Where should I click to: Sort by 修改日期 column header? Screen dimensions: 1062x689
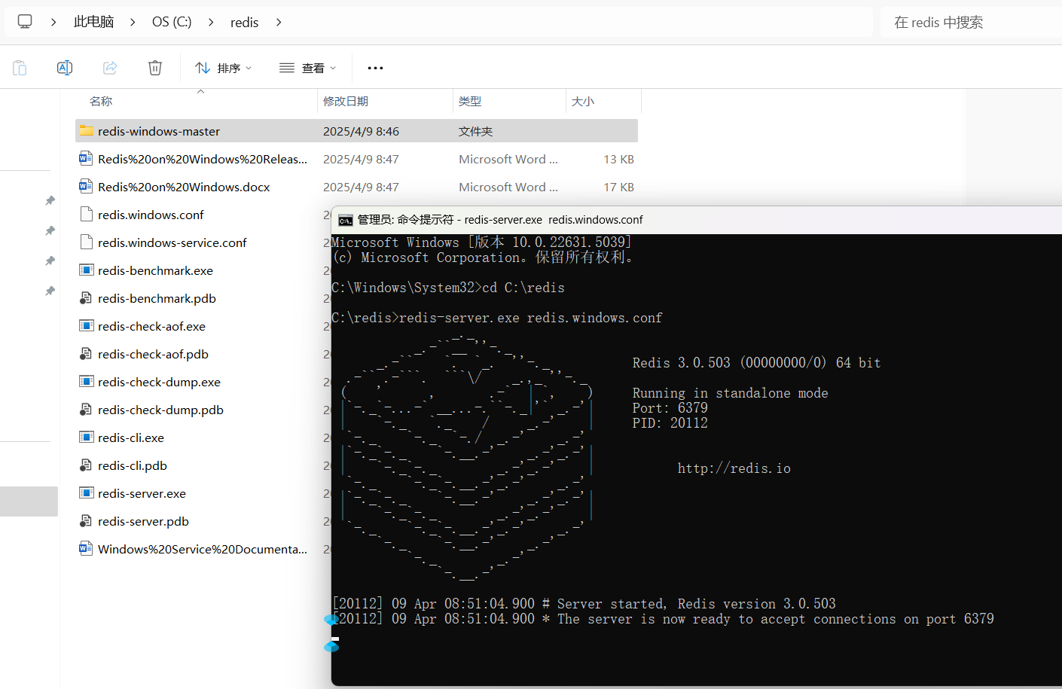coord(346,101)
